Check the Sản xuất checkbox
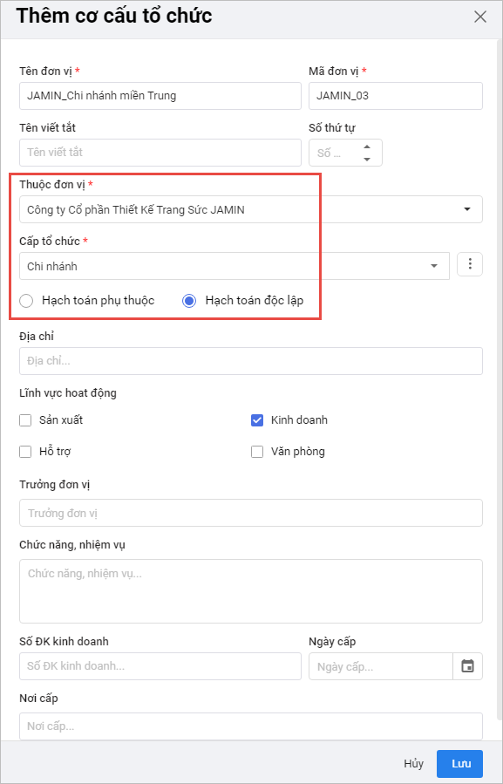 coord(25,420)
